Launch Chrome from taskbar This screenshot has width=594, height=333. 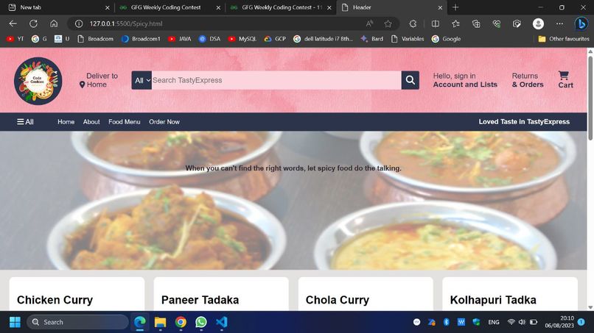pyautogui.click(x=181, y=322)
